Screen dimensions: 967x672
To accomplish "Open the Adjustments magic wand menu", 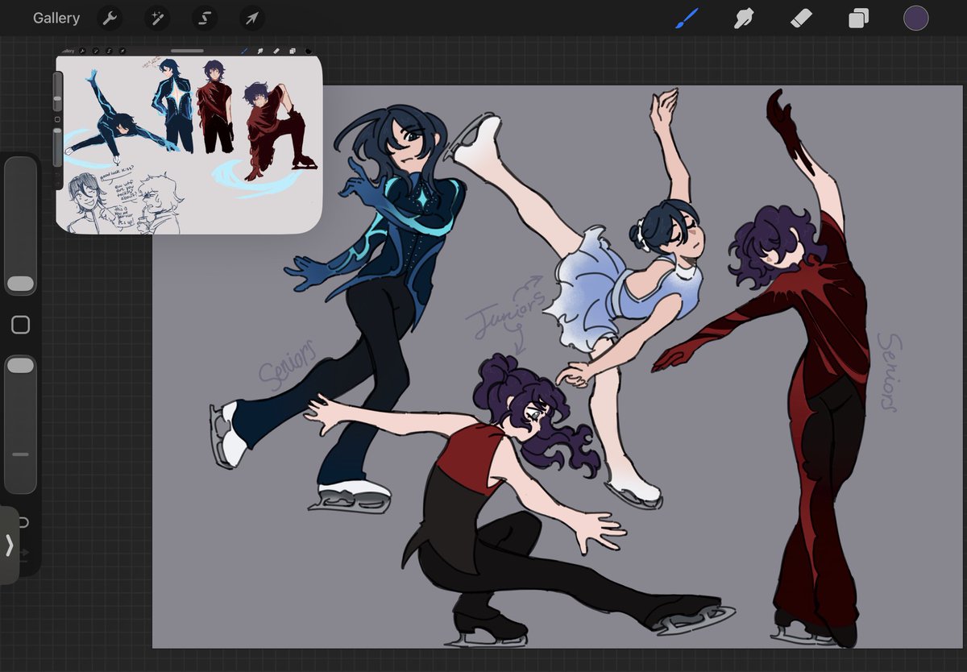I will 157,18.
